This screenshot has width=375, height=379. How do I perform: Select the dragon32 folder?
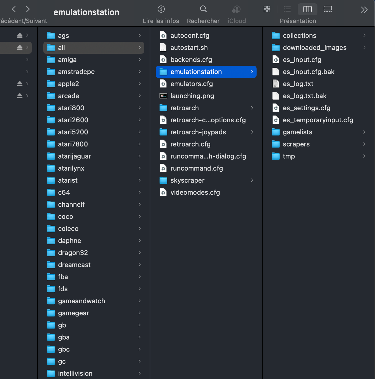pos(94,253)
